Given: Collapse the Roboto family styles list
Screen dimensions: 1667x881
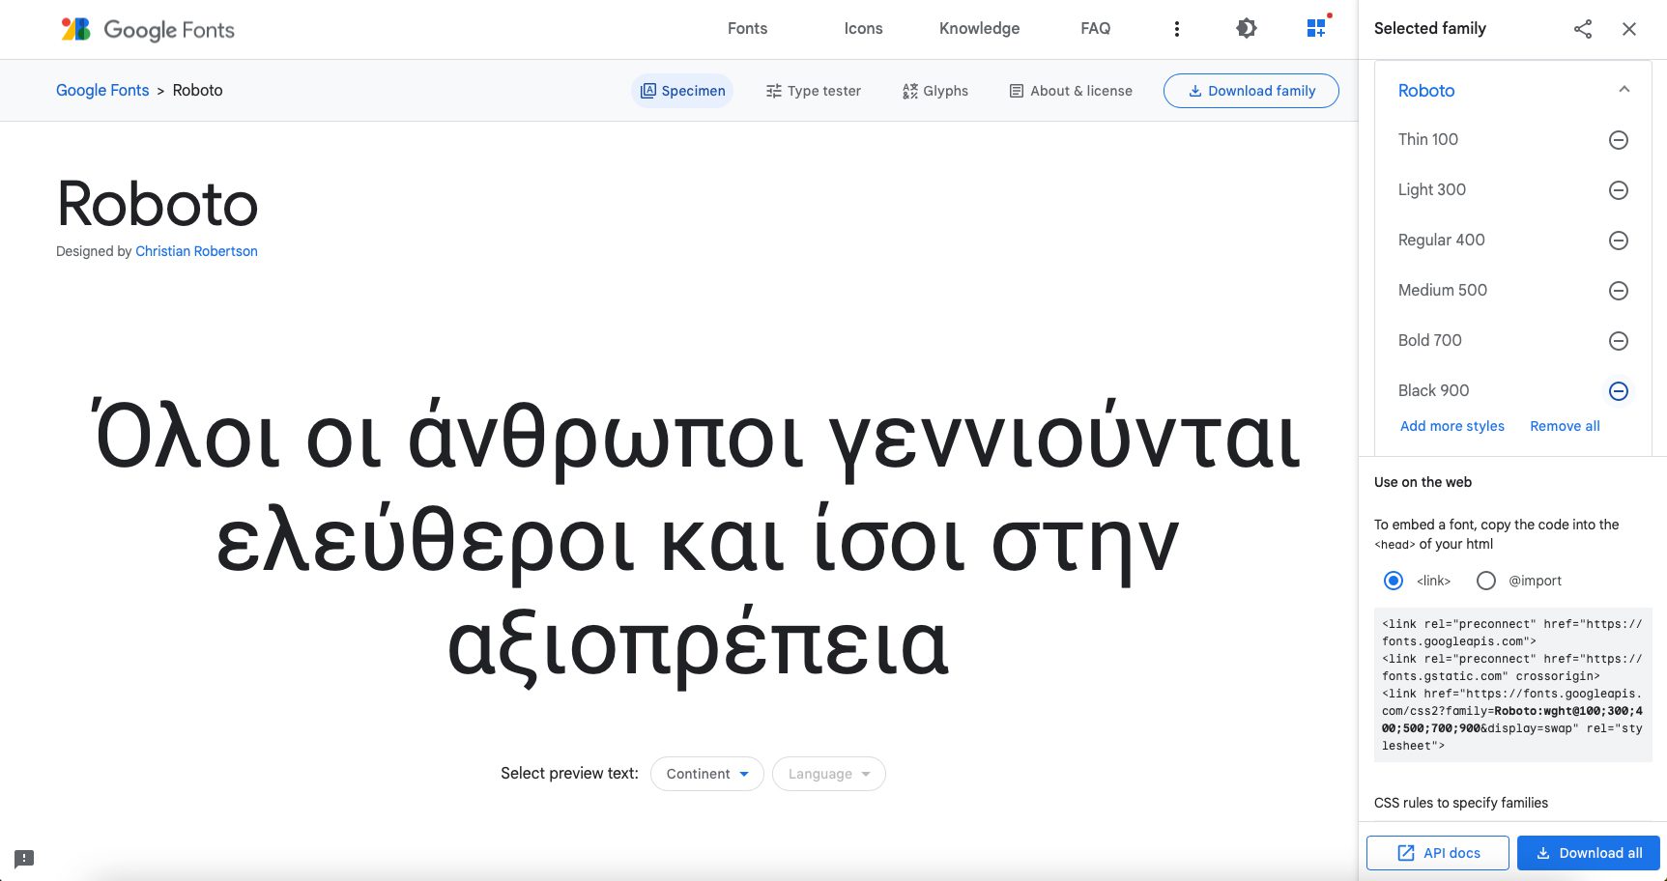Looking at the screenshot, I should (x=1622, y=89).
